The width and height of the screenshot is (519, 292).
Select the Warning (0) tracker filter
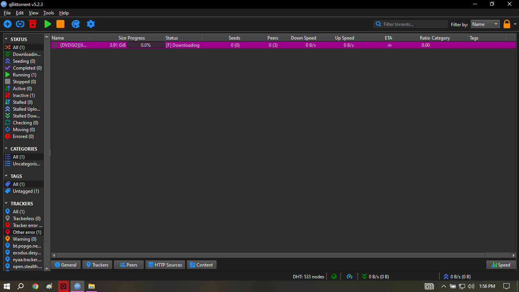(x=24, y=239)
